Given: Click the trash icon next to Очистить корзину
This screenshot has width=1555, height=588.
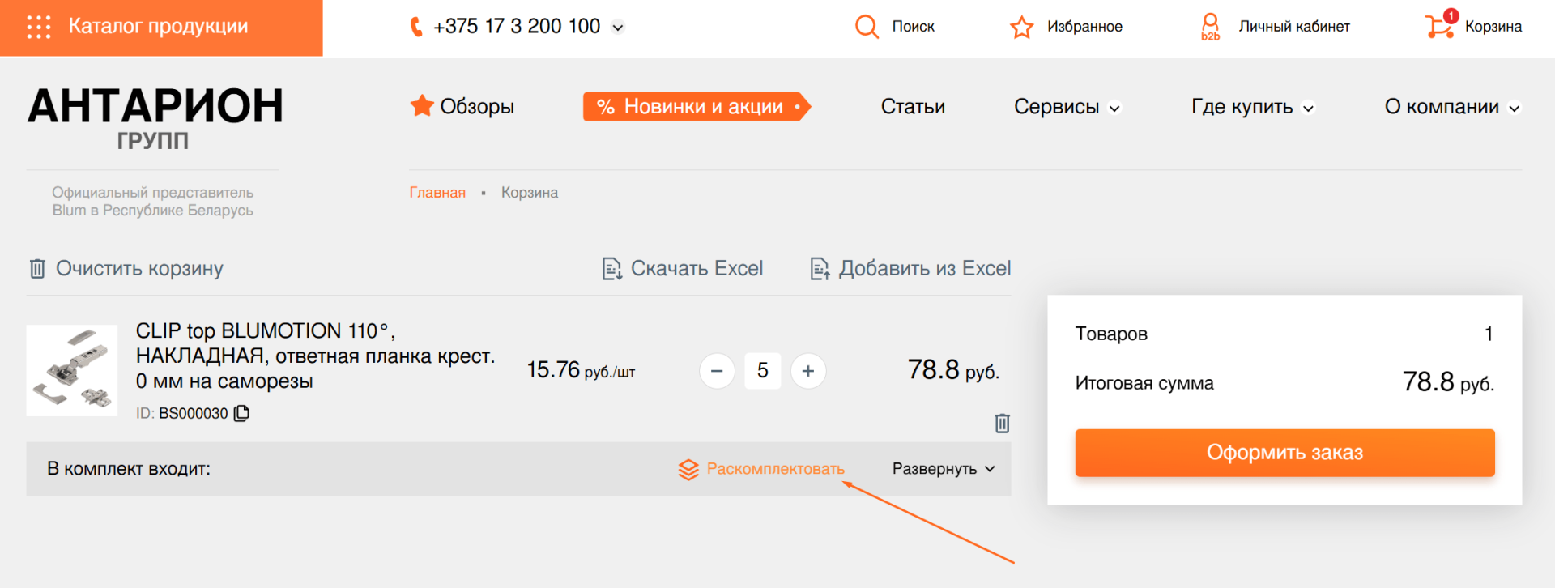Looking at the screenshot, I should [37, 268].
